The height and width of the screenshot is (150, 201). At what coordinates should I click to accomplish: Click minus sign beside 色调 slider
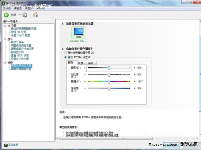pyautogui.click(x=85, y=81)
